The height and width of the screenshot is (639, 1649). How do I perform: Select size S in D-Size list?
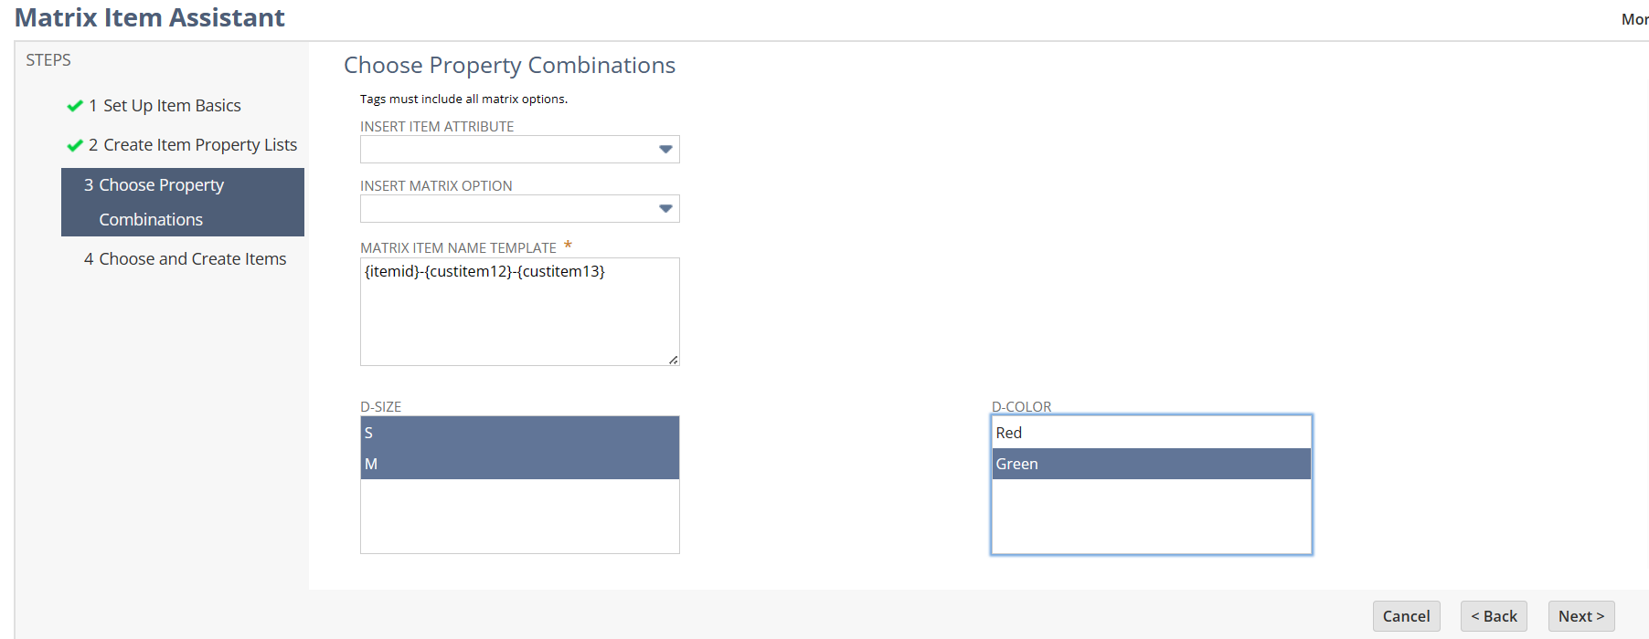[x=519, y=433]
